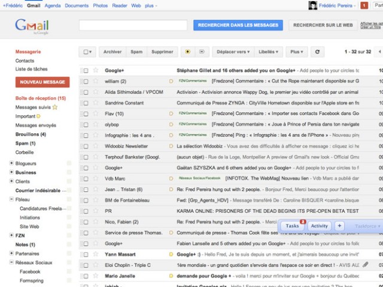Mark as important using yellow marker button
This screenshot has width=383, height=287.
click(x=187, y=52)
